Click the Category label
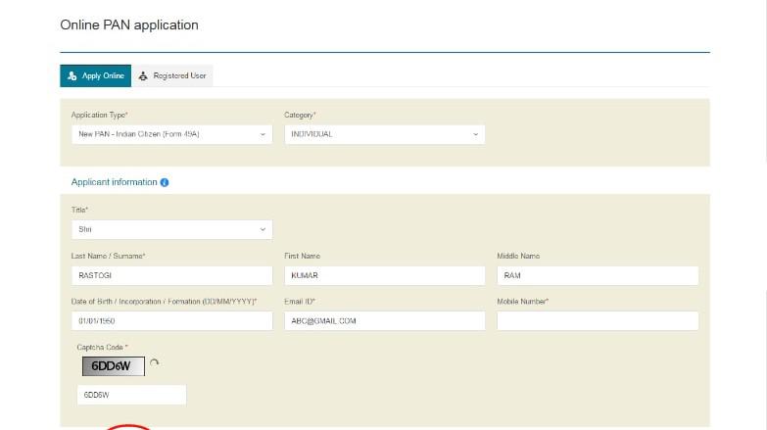 [x=300, y=115]
